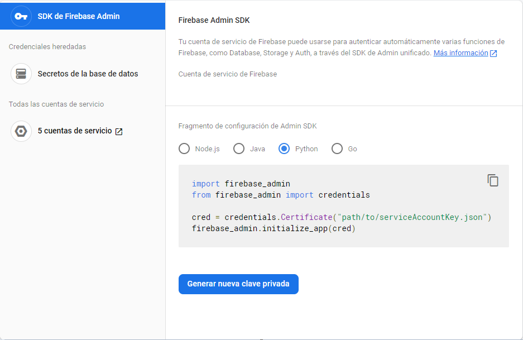523x340 pixels.
Task: Select the Java language option
Action: [x=239, y=149]
